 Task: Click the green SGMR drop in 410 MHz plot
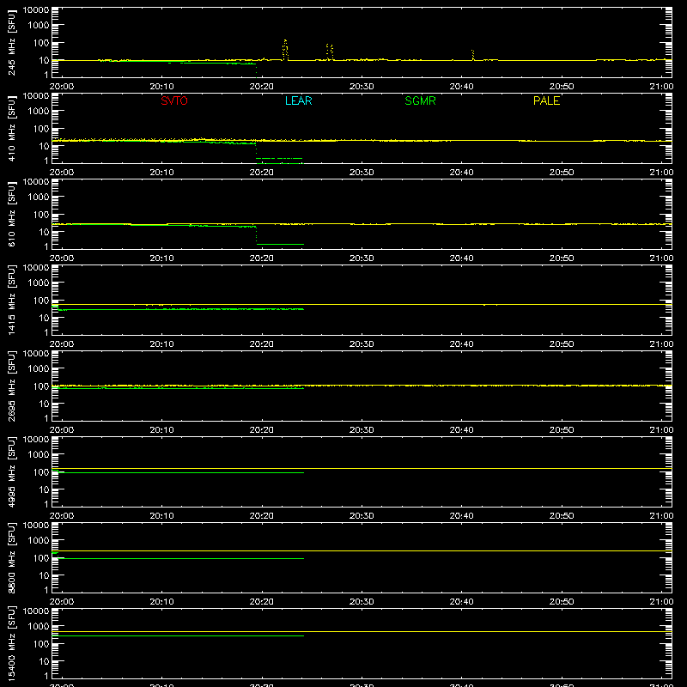coord(256,151)
